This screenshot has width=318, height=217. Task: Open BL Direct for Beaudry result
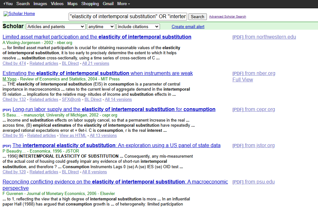[70, 172]
